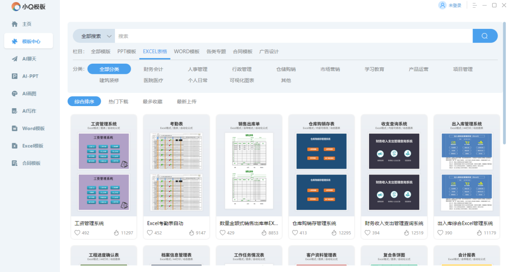Click the heart icon on 工资管理系统
The width and height of the screenshot is (510, 272).
click(x=77, y=233)
